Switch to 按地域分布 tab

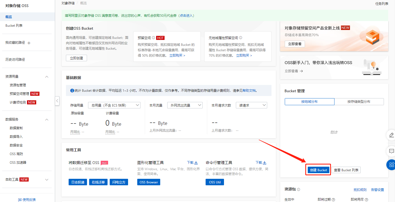click(x=310, y=102)
